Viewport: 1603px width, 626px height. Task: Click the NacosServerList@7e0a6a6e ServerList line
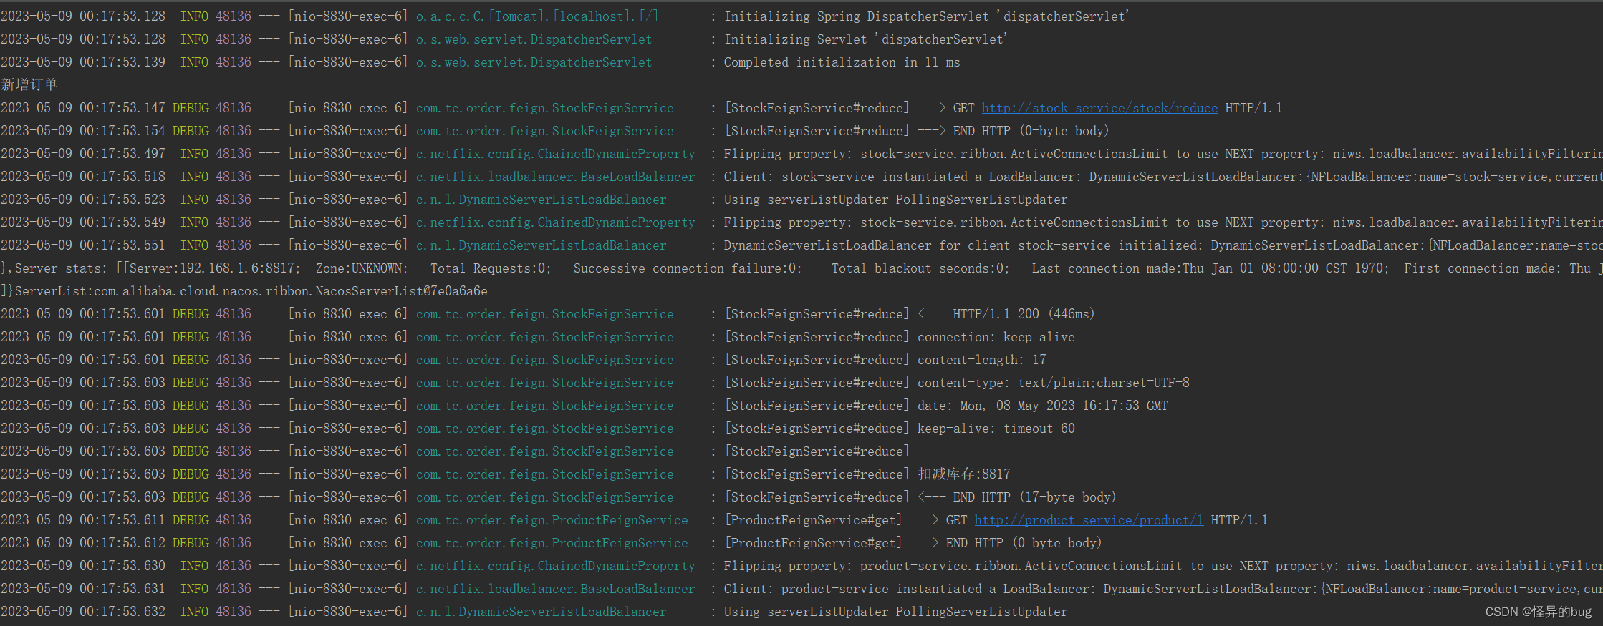[x=244, y=291]
